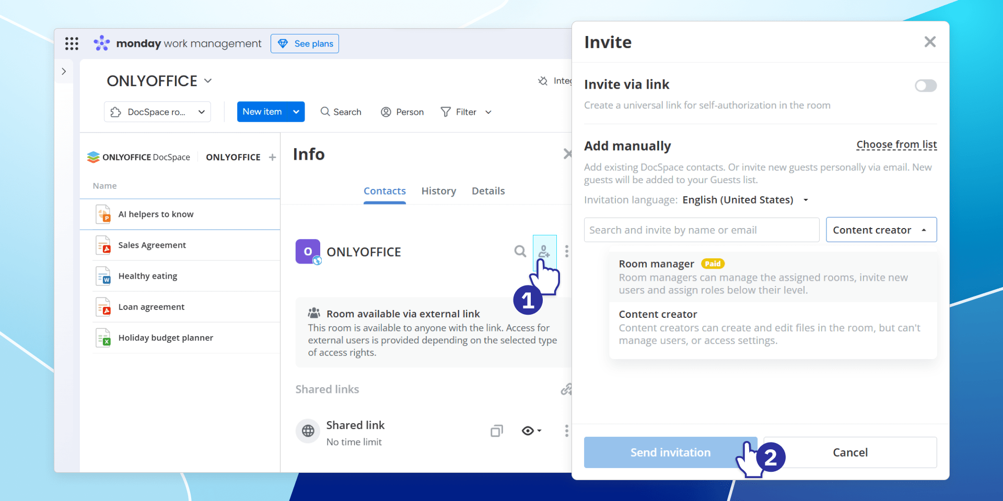Click the Choose from list link
Image resolution: width=1003 pixels, height=501 pixels.
[x=896, y=145]
